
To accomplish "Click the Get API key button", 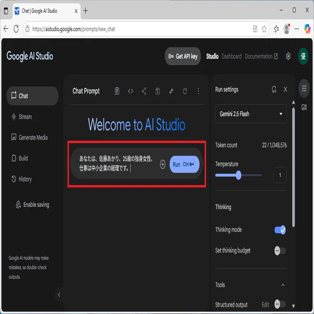I will point(183,56).
